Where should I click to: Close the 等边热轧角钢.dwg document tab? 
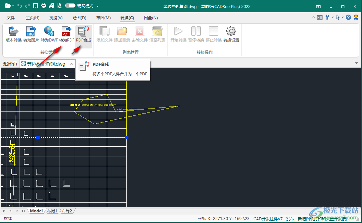[72, 64]
